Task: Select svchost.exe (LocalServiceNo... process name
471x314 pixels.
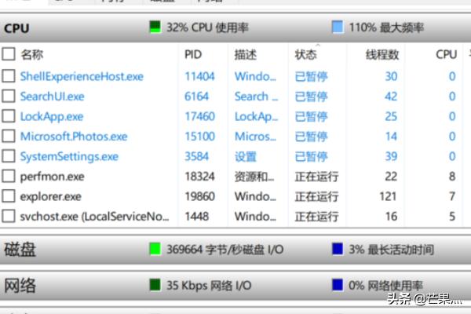Action: (95, 217)
